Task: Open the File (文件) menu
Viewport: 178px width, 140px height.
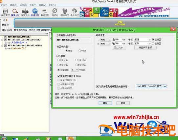Action: click(x=4, y=5)
